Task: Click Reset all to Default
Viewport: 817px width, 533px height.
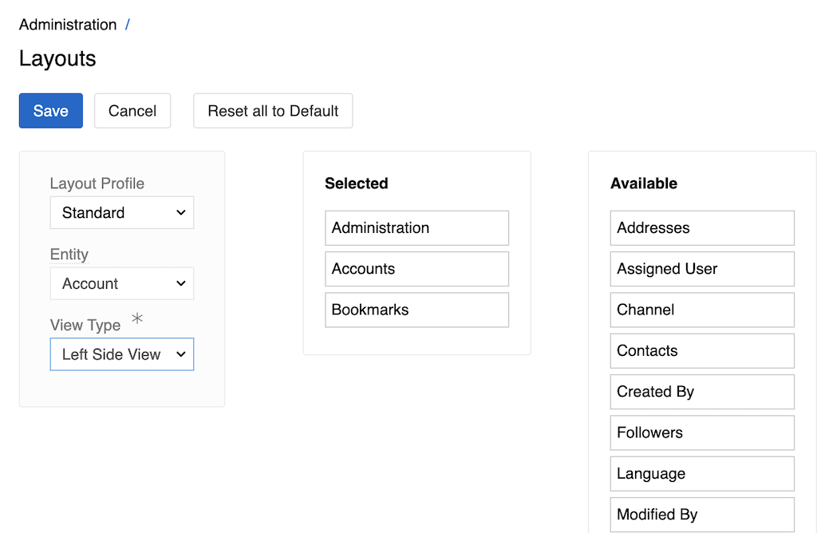Action: pos(273,110)
